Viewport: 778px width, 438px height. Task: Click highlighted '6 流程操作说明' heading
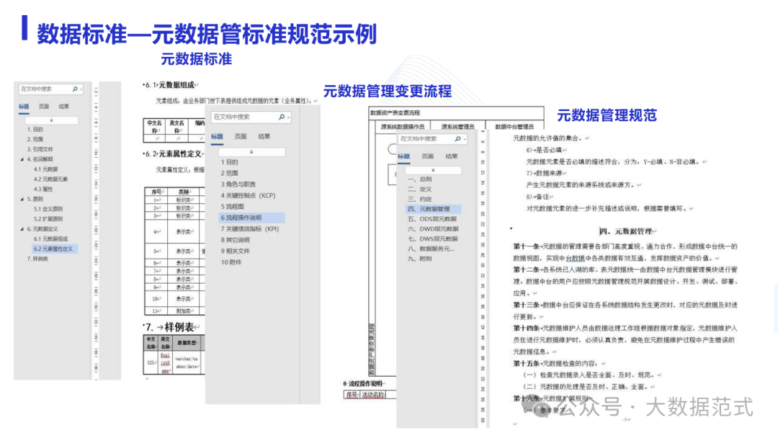pyautogui.click(x=251, y=218)
